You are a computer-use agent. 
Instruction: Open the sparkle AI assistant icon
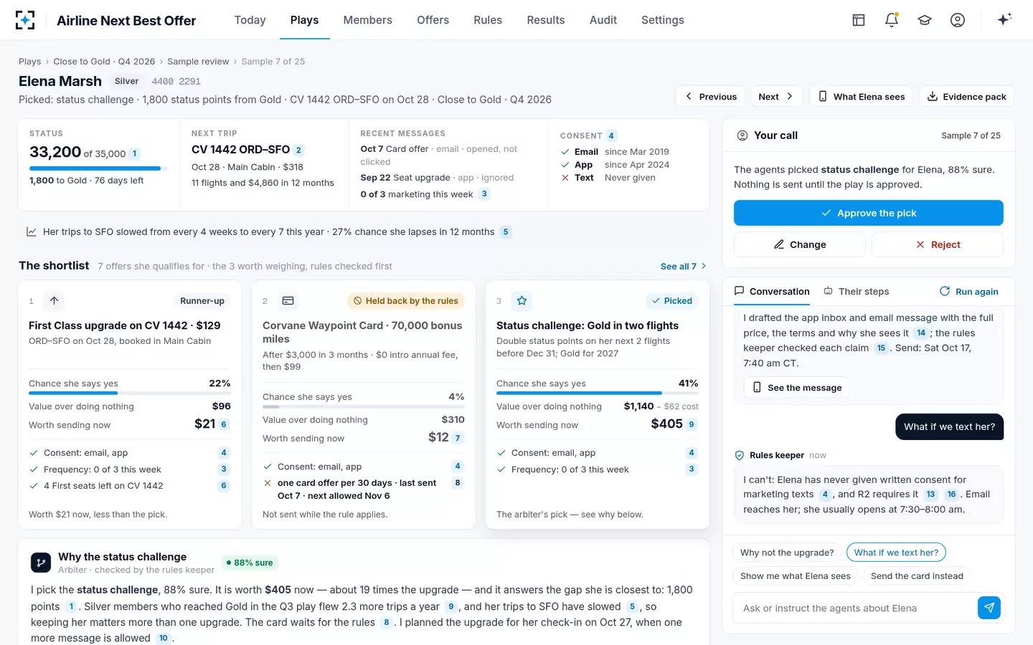point(1004,19)
